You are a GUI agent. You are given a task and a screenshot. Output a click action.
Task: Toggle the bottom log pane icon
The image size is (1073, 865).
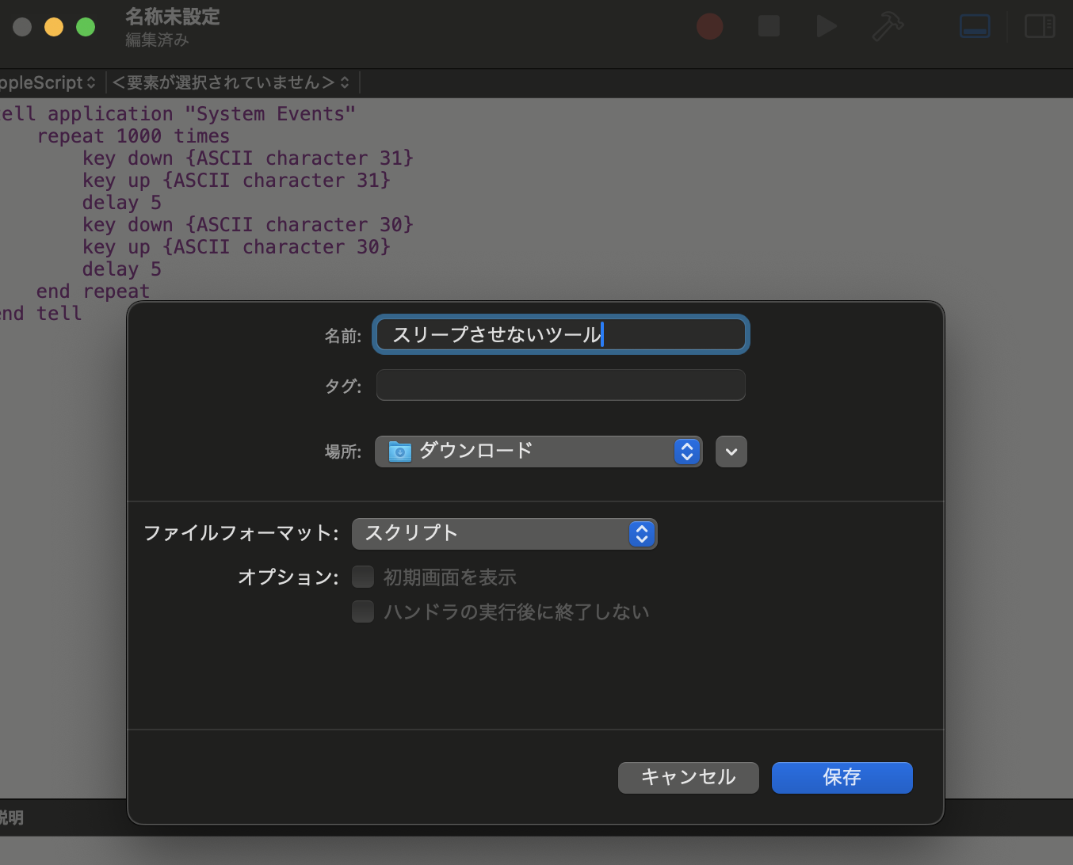point(975,26)
